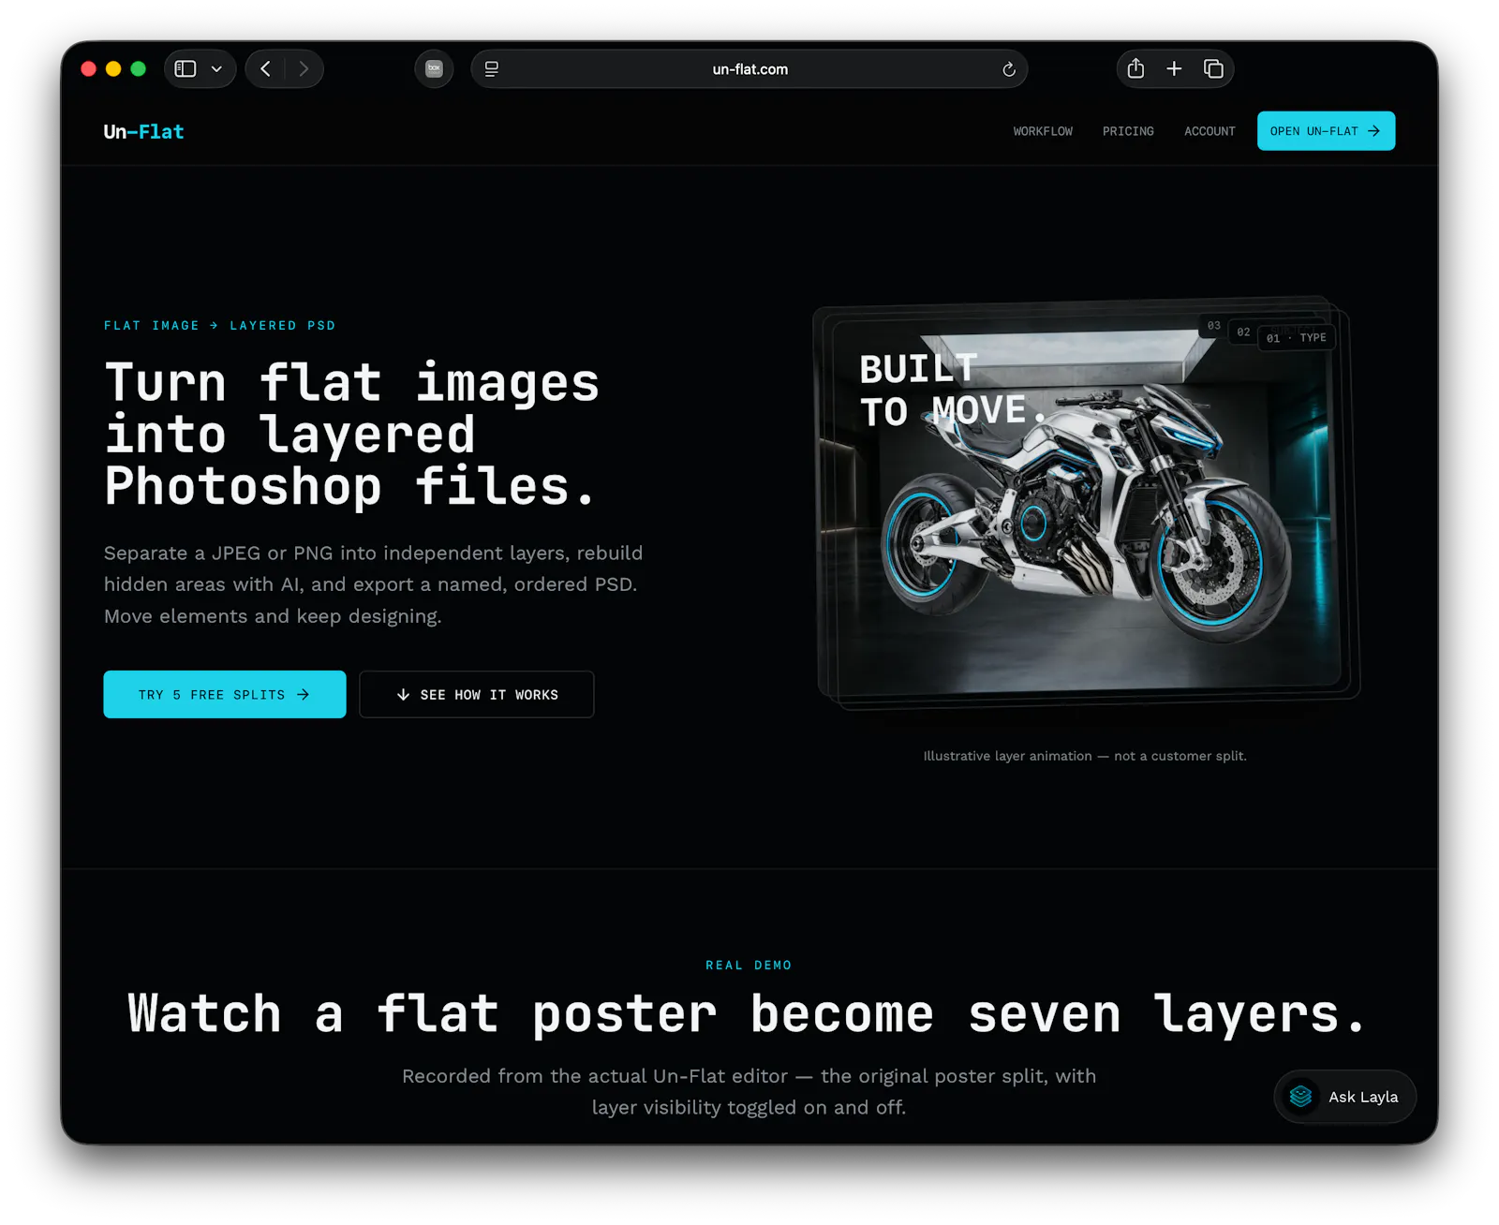Go forward with the forward arrow
This screenshot has width=1499, height=1225.
pos(304,69)
